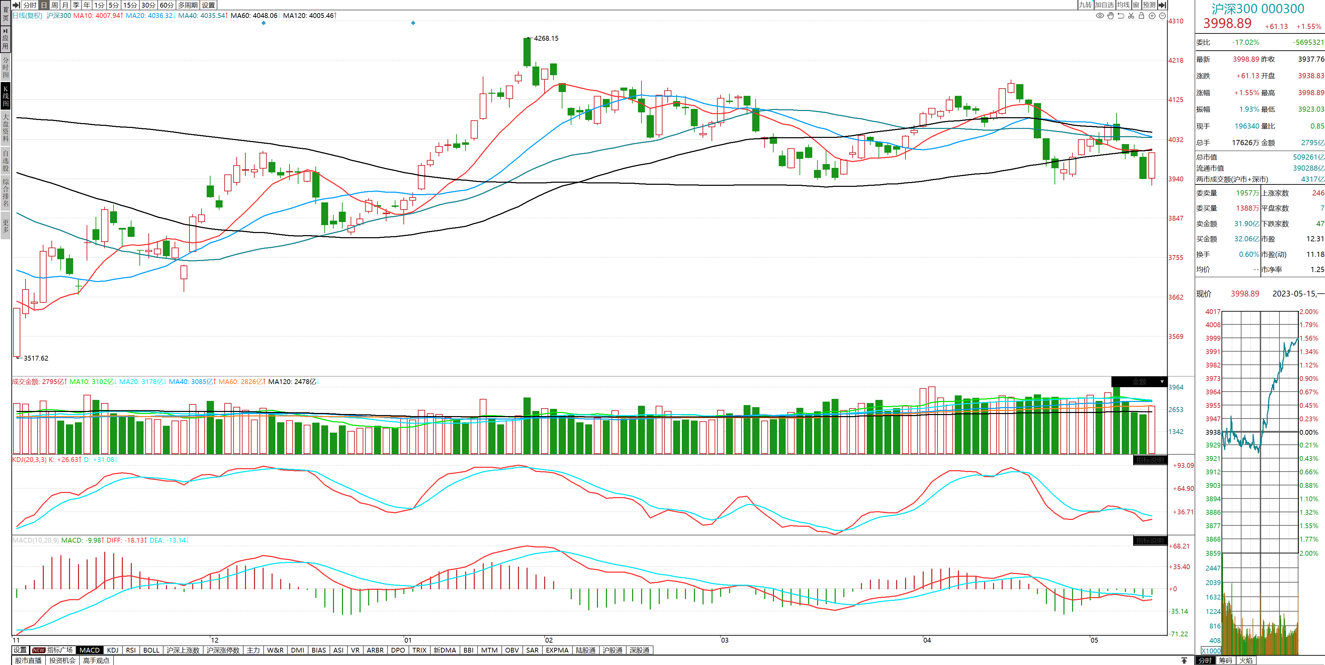Image resolution: width=1325 pixels, height=665 pixels.
Task: Zoom out with the minus circle icon
Action: pos(1162,16)
